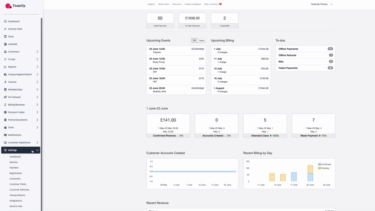This screenshot has height=211, width=375.
Task: Open Dashboard via its sidebar icon
Action: point(5,21)
